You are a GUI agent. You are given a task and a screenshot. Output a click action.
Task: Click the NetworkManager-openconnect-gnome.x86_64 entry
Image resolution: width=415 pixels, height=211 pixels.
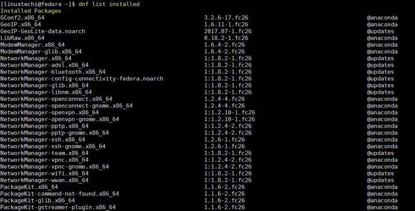coord(66,106)
